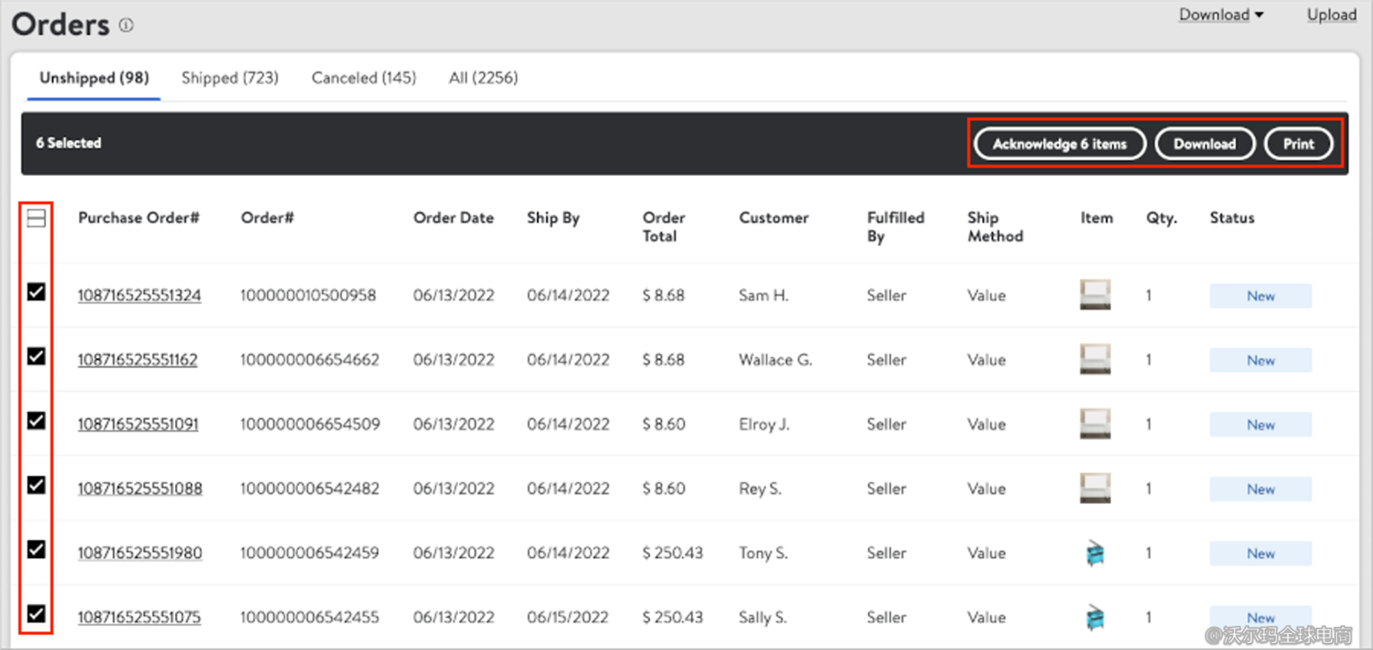Click the New status badge for Sam H.
The width and height of the screenshot is (1373, 650).
[x=1260, y=296]
